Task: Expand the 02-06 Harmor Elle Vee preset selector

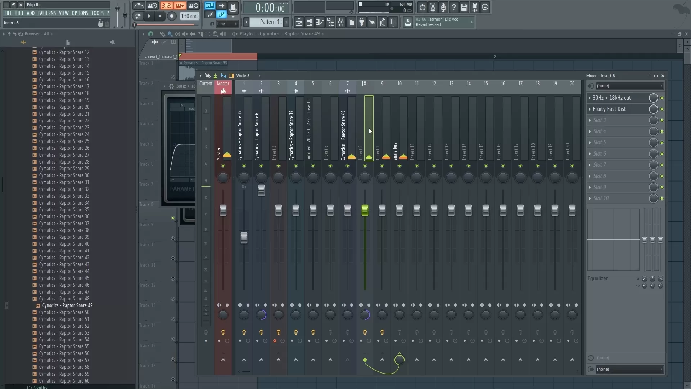Action: click(472, 22)
